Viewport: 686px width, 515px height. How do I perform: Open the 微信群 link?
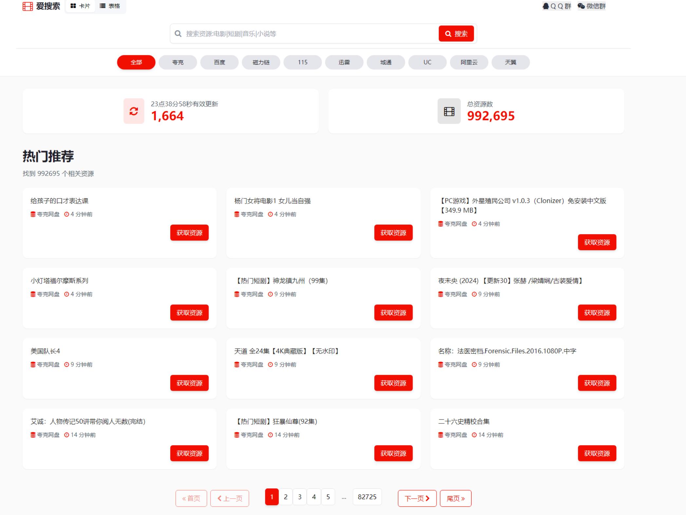click(591, 6)
